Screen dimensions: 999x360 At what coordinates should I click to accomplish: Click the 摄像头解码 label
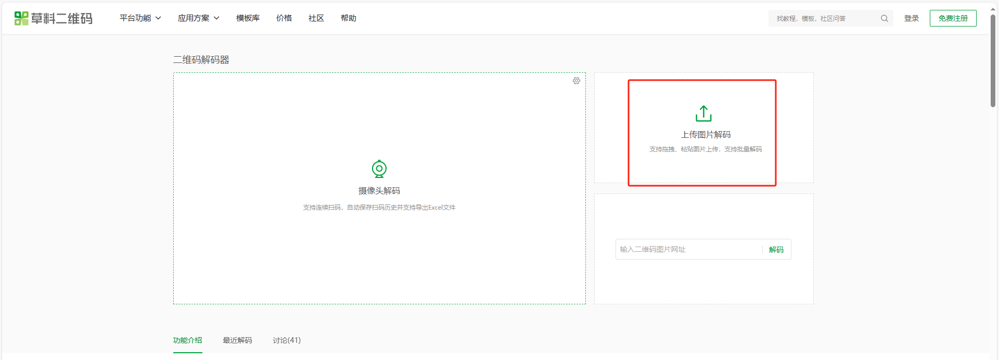point(379,191)
